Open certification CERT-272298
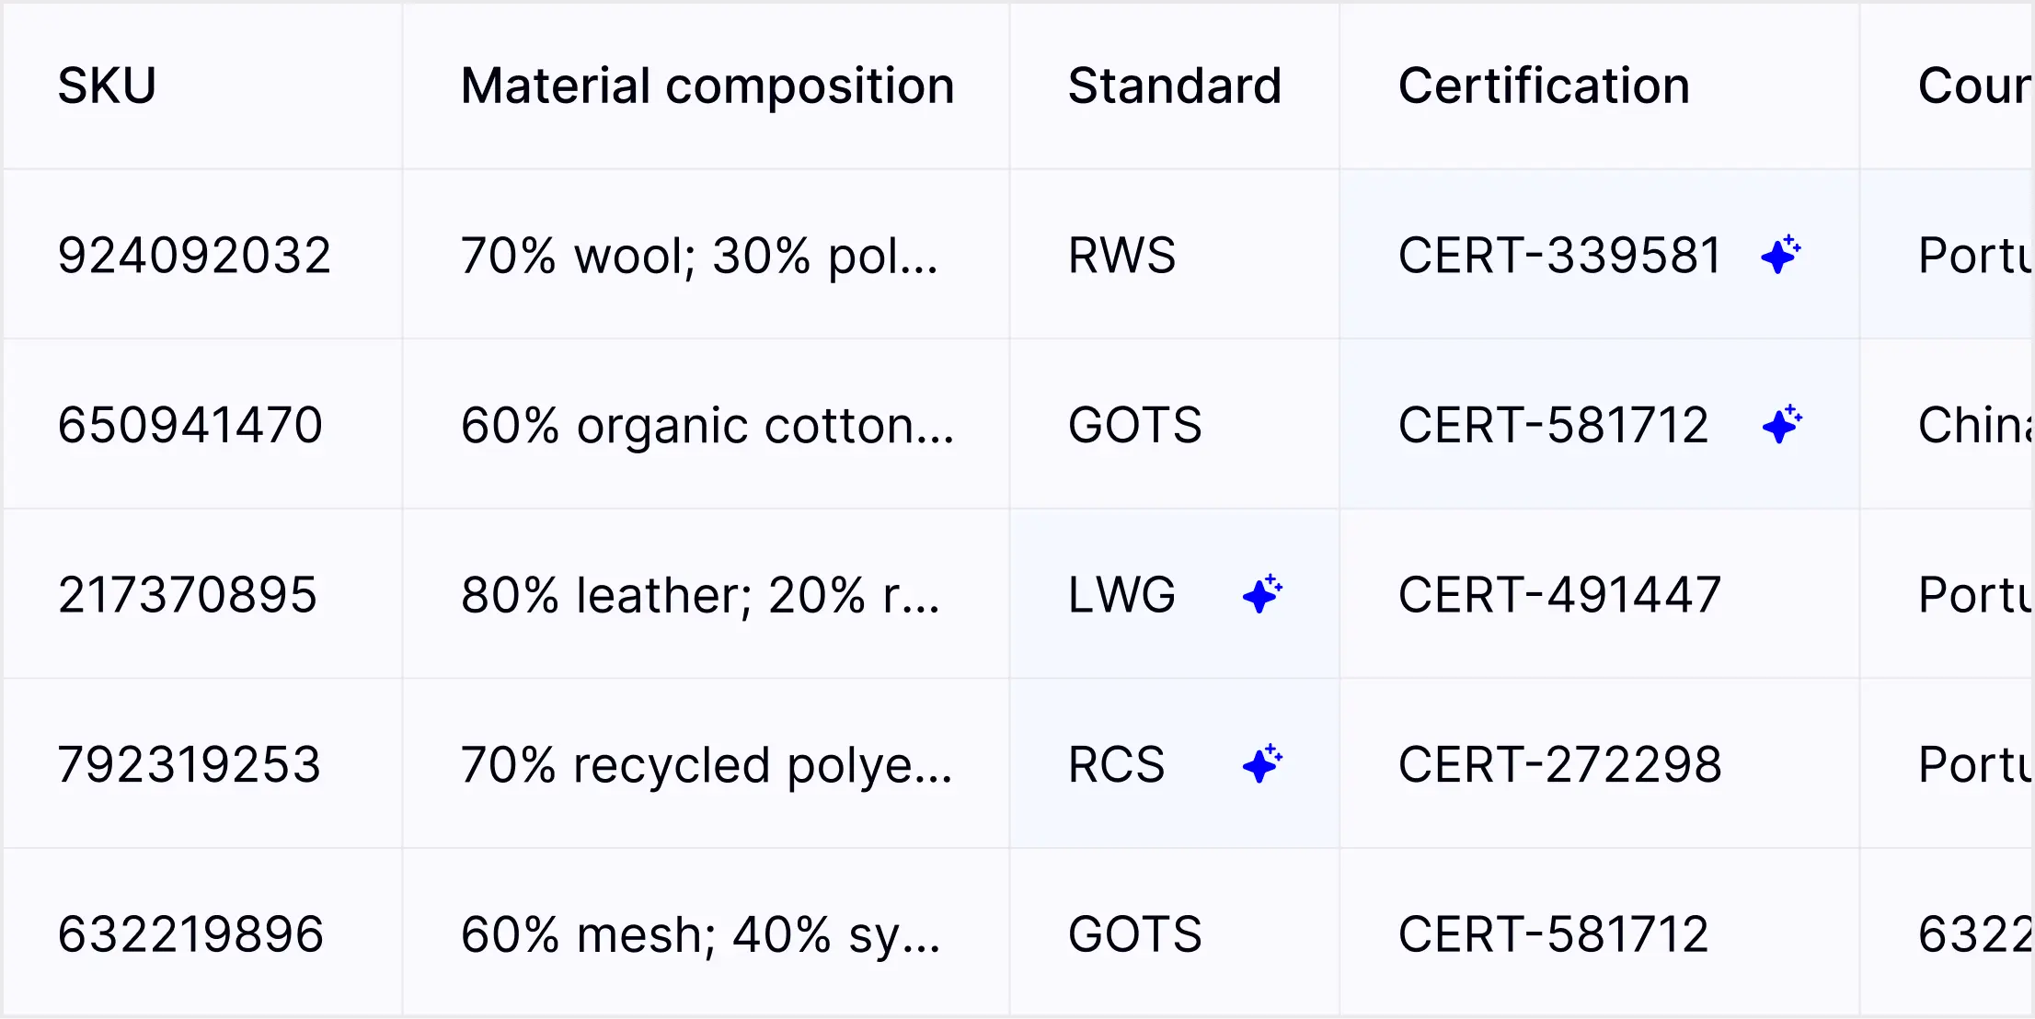This screenshot has width=2035, height=1019. coord(1558,764)
